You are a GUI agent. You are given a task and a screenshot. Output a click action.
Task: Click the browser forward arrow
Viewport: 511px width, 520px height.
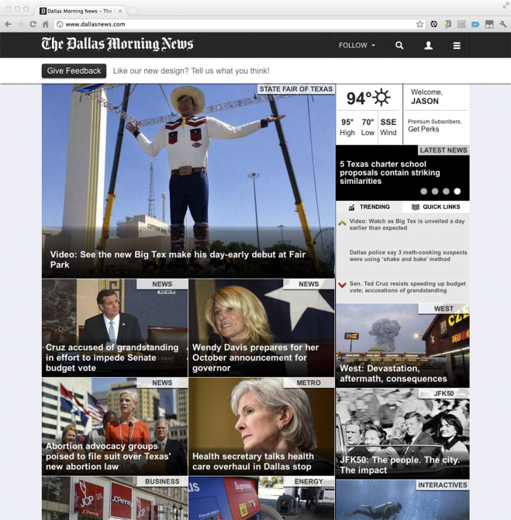(20, 24)
